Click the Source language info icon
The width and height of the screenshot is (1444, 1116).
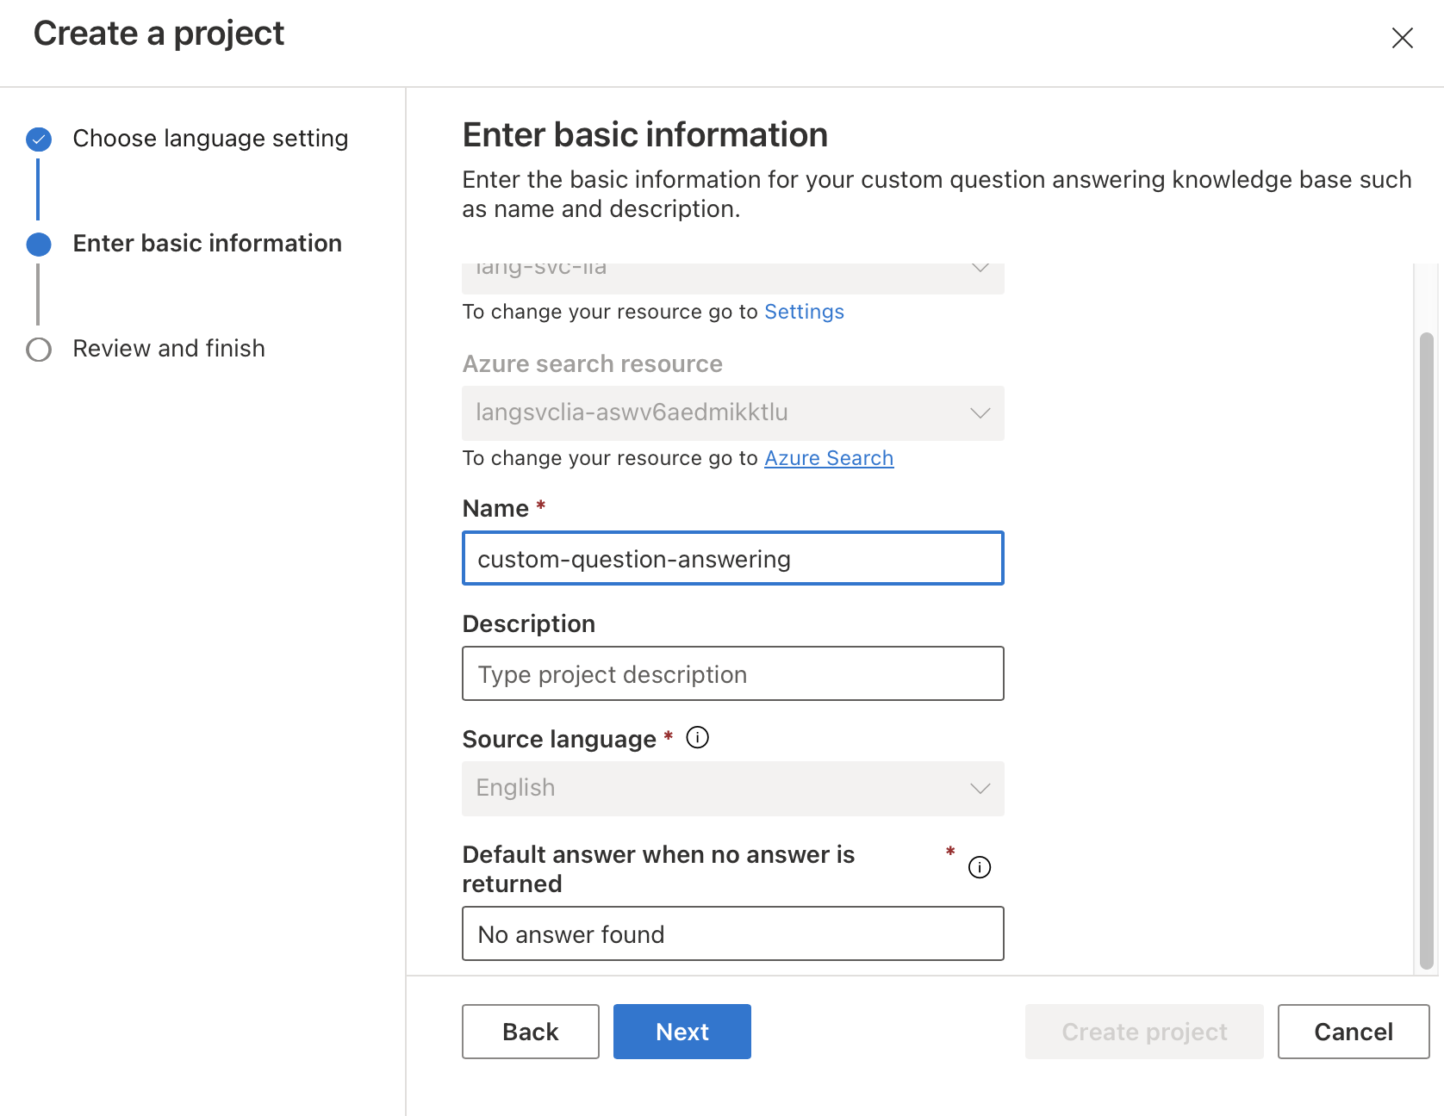pyautogui.click(x=697, y=738)
